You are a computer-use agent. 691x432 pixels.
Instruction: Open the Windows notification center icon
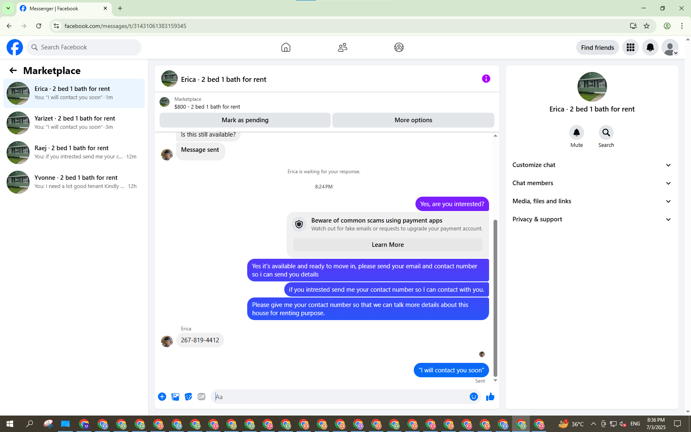coord(677,424)
